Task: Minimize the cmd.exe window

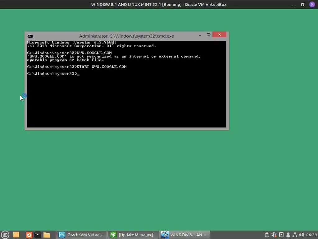Action: click(x=200, y=35)
